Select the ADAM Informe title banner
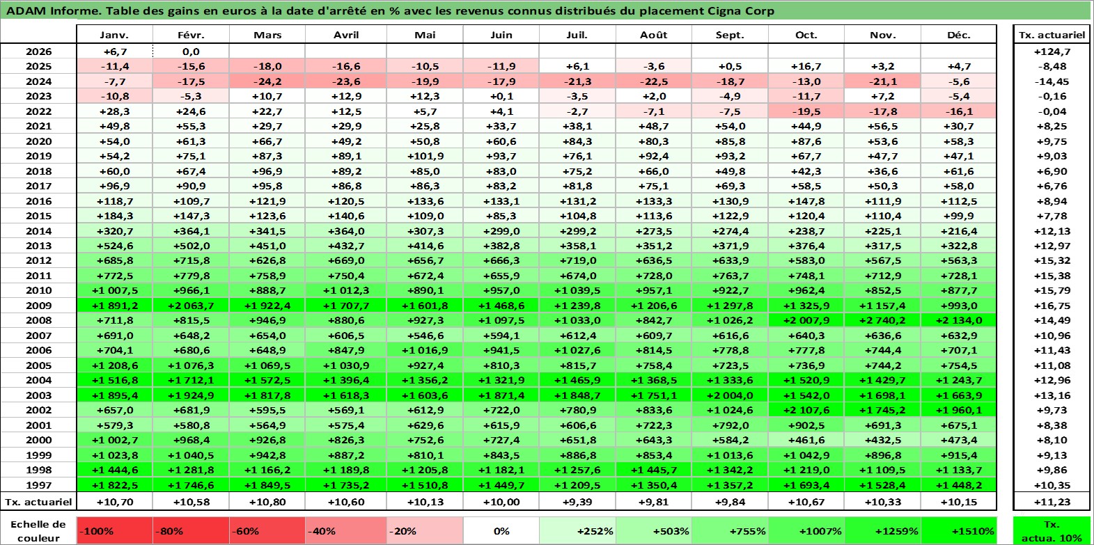 point(546,10)
